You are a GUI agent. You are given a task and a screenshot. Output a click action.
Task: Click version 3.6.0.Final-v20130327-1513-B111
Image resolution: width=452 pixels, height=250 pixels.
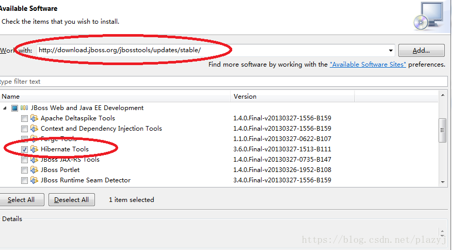282,149
